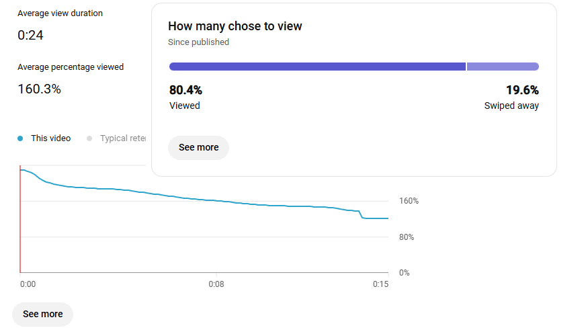Click the red playhead marker at chart start
This screenshot has width=586, height=332.
tap(20, 219)
